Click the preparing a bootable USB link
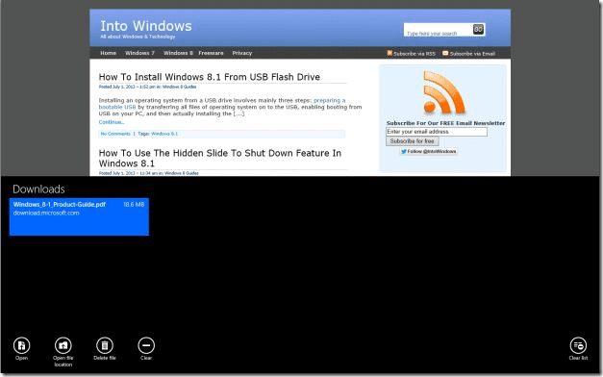This screenshot has width=603, height=377. click(x=330, y=100)
